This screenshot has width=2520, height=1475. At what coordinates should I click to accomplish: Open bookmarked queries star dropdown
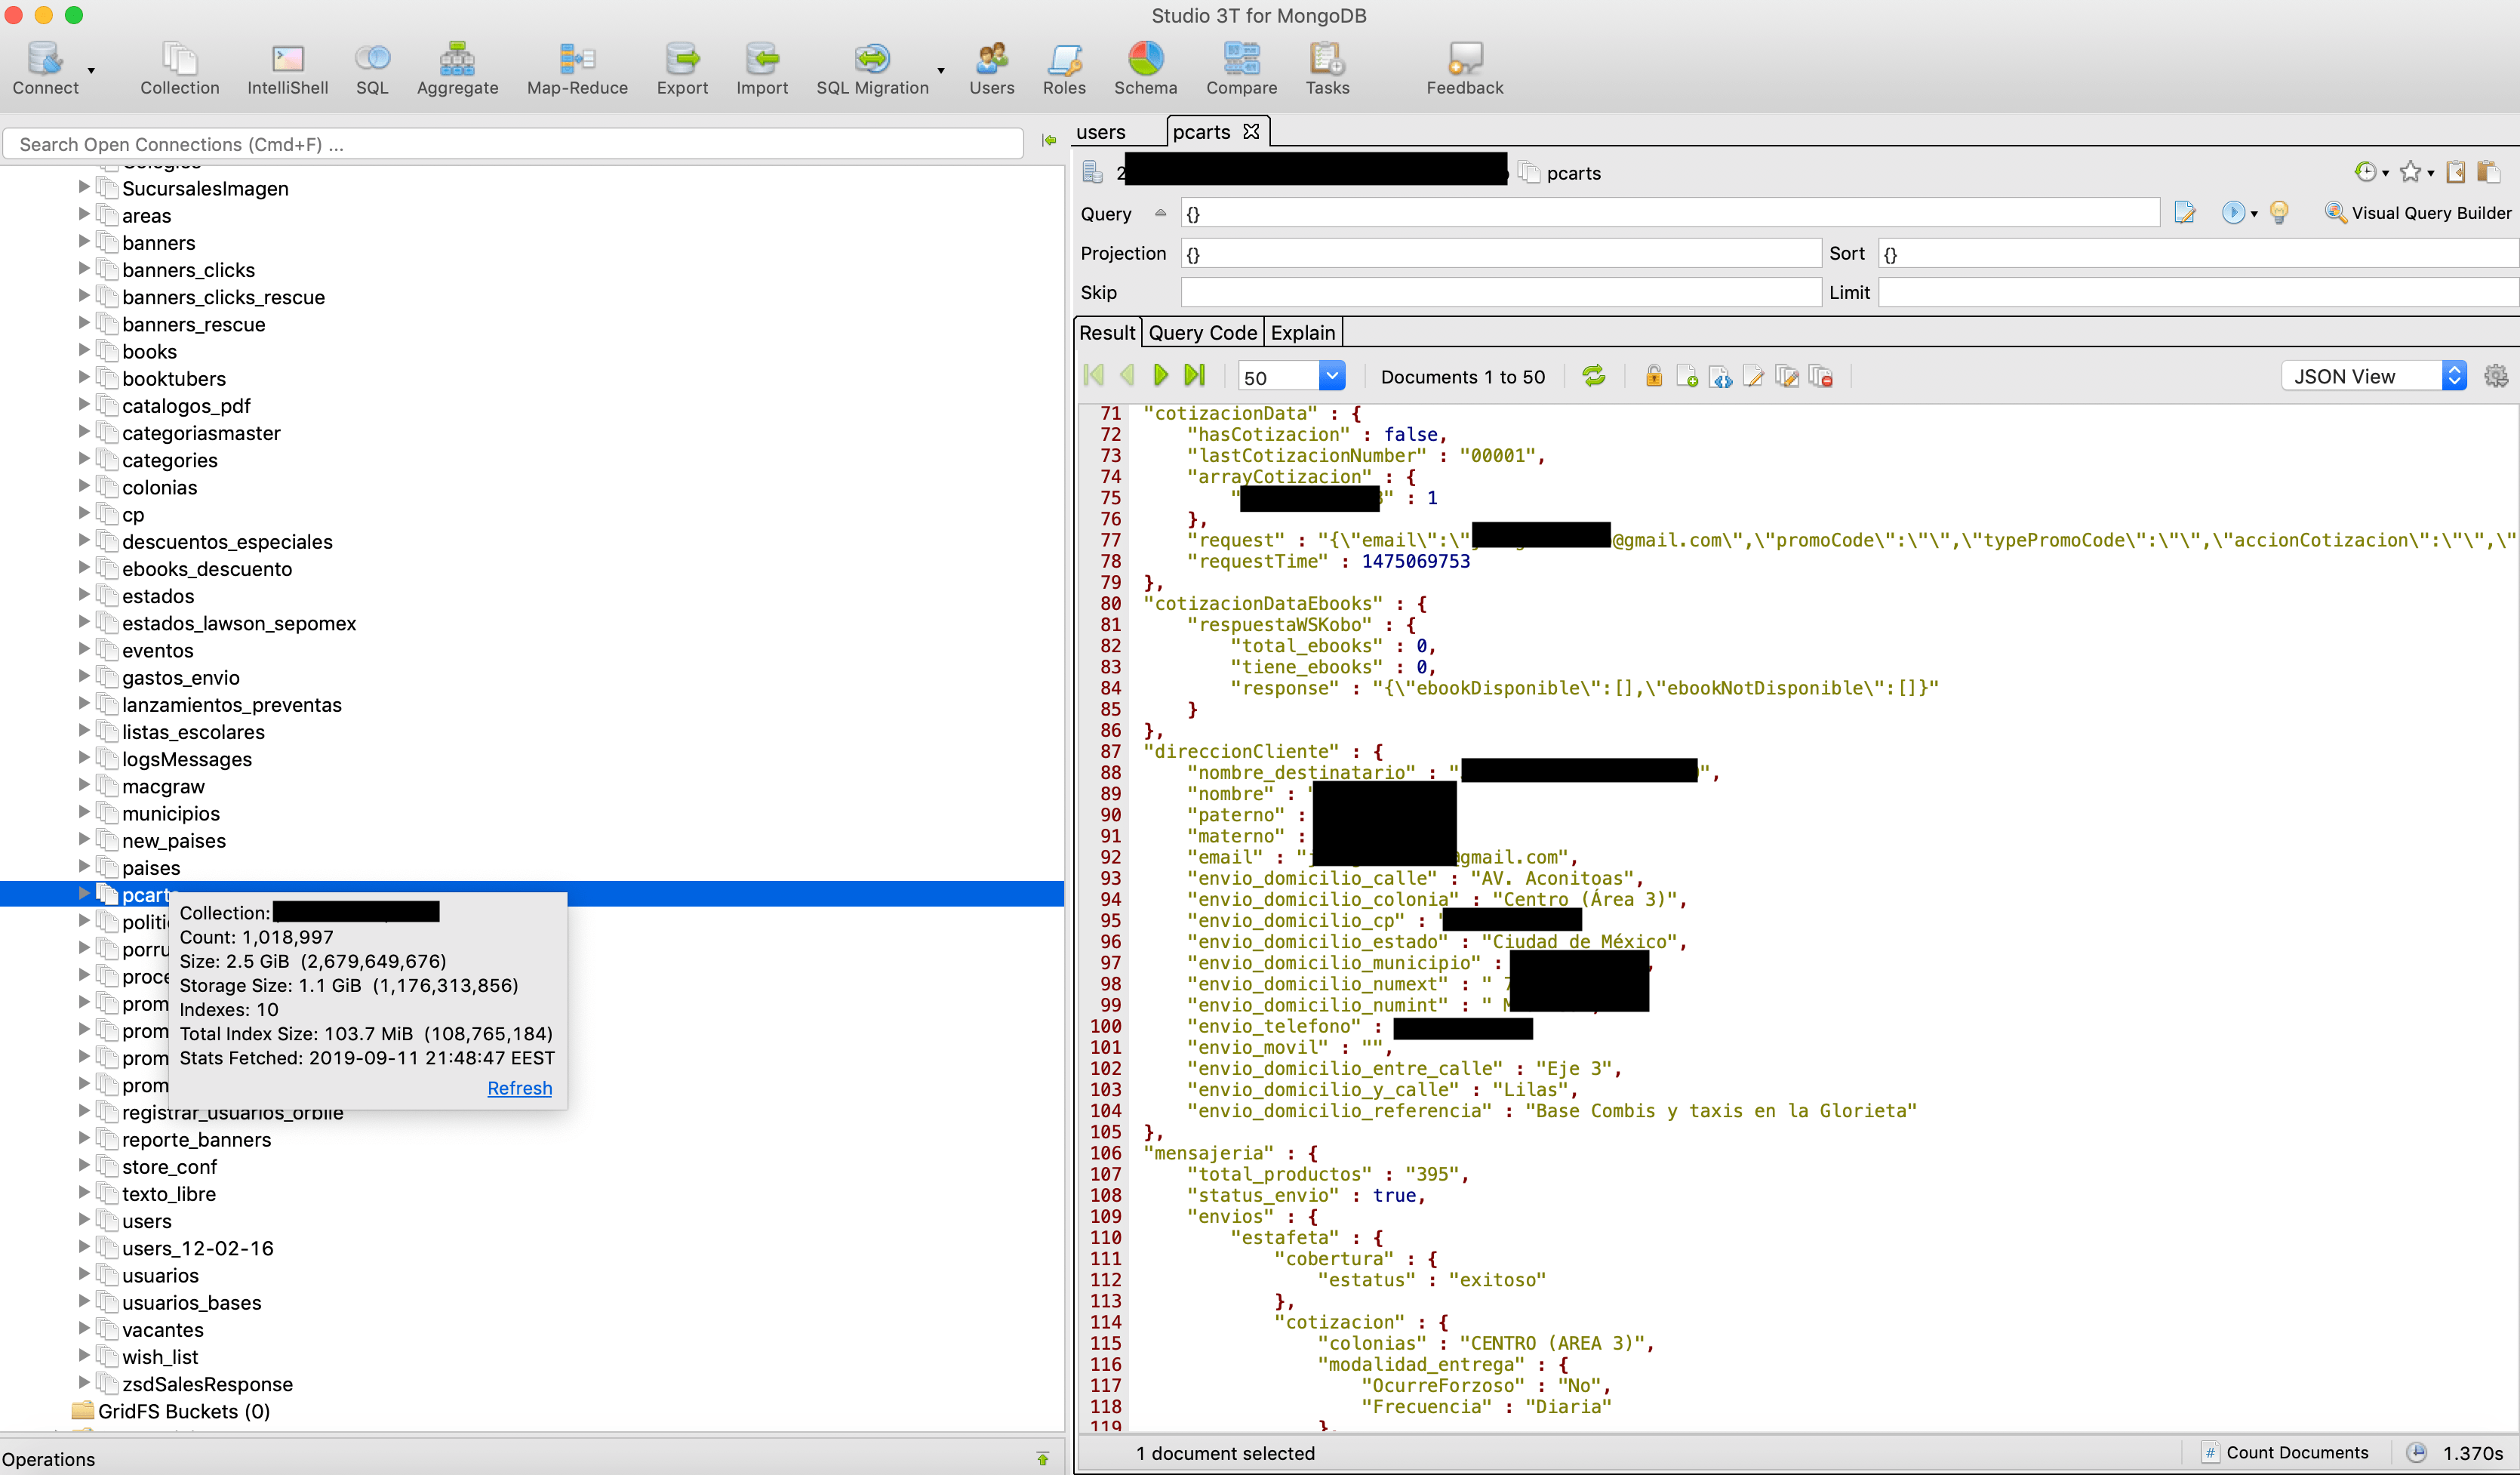[x=2417, y=172]
